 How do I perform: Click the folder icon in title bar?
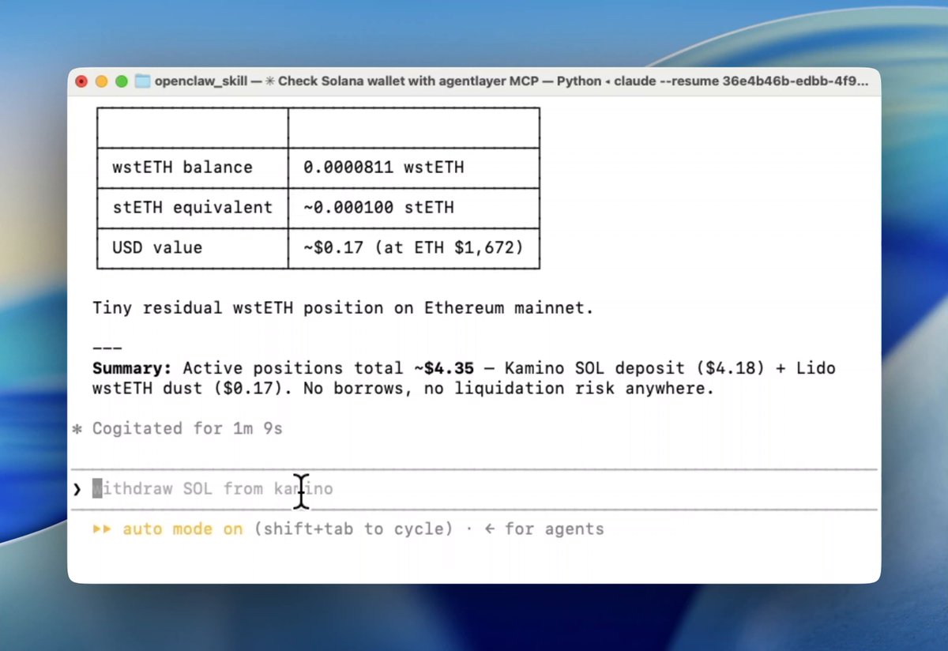(142, 81)
